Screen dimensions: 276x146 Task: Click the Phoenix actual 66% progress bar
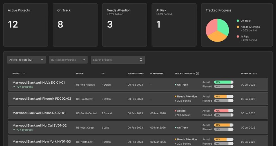[224, 97]
